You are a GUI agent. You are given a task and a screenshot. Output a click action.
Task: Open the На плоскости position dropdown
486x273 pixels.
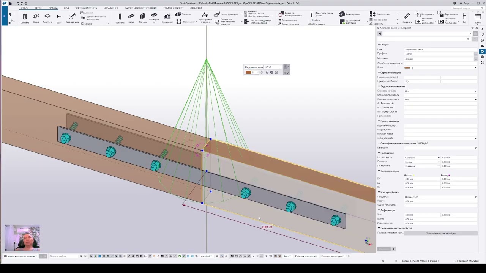tap(422, 158)
